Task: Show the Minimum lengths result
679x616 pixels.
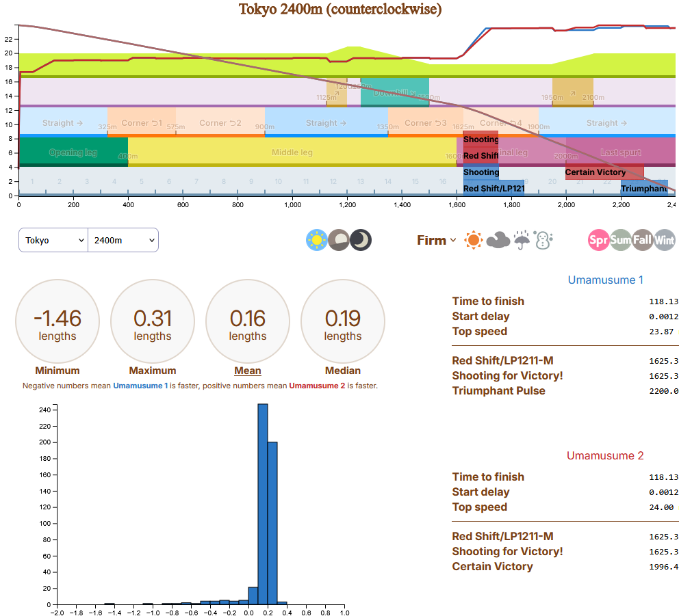Action: (57, 327)
